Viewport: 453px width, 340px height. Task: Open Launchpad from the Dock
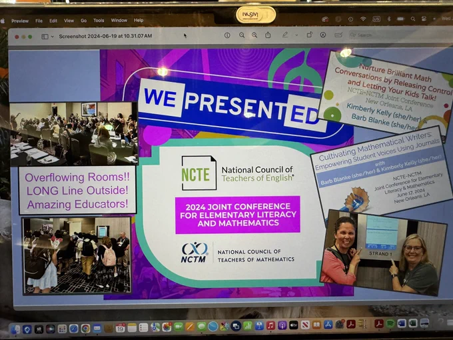(62, 329)
